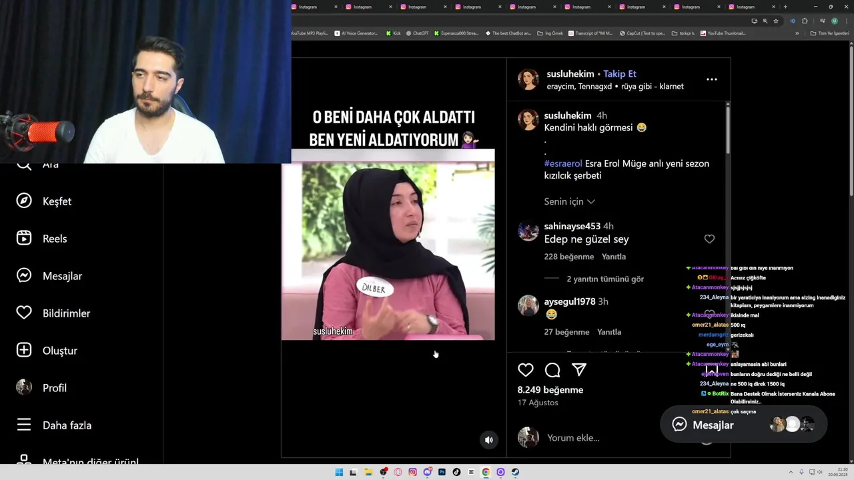Open the YouTube Thumbnail bookmark

click(723, 33)
